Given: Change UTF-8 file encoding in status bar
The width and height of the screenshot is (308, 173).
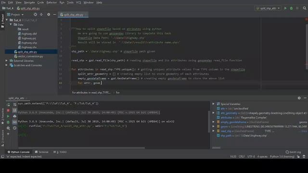Looking at the screenshot, I should click(x=251, y=157).
